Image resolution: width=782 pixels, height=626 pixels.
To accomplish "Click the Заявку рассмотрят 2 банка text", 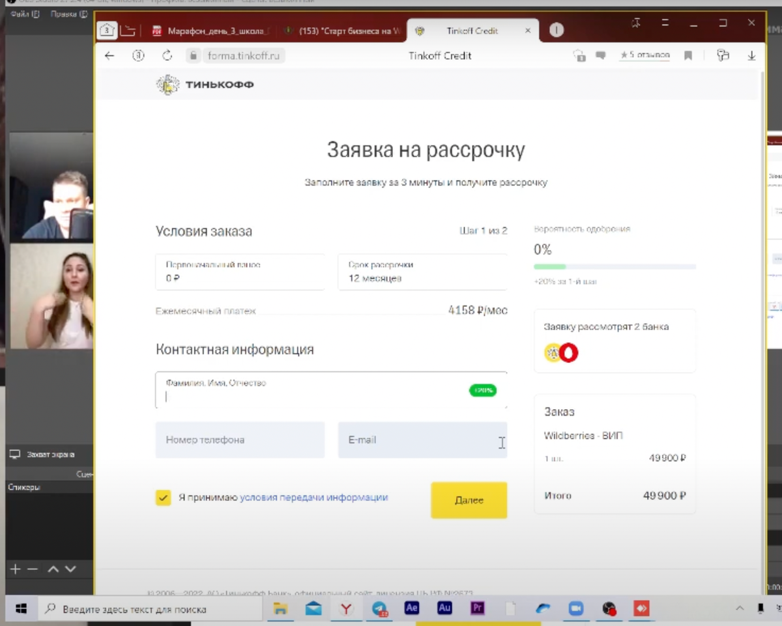I will [x=607, y=327].
